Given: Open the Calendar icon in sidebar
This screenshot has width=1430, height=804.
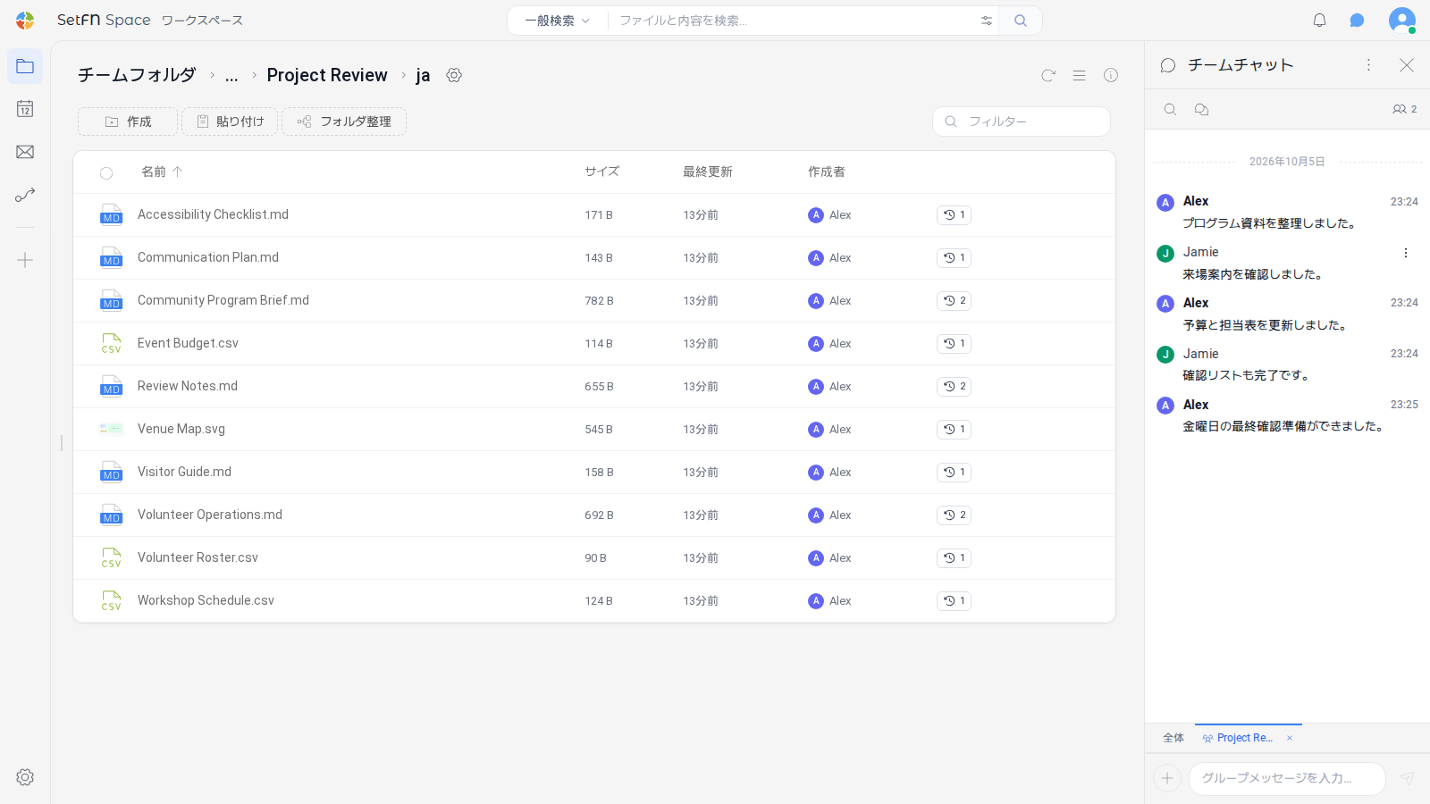Looking at the screenshot, I should [x=25, y=109].
